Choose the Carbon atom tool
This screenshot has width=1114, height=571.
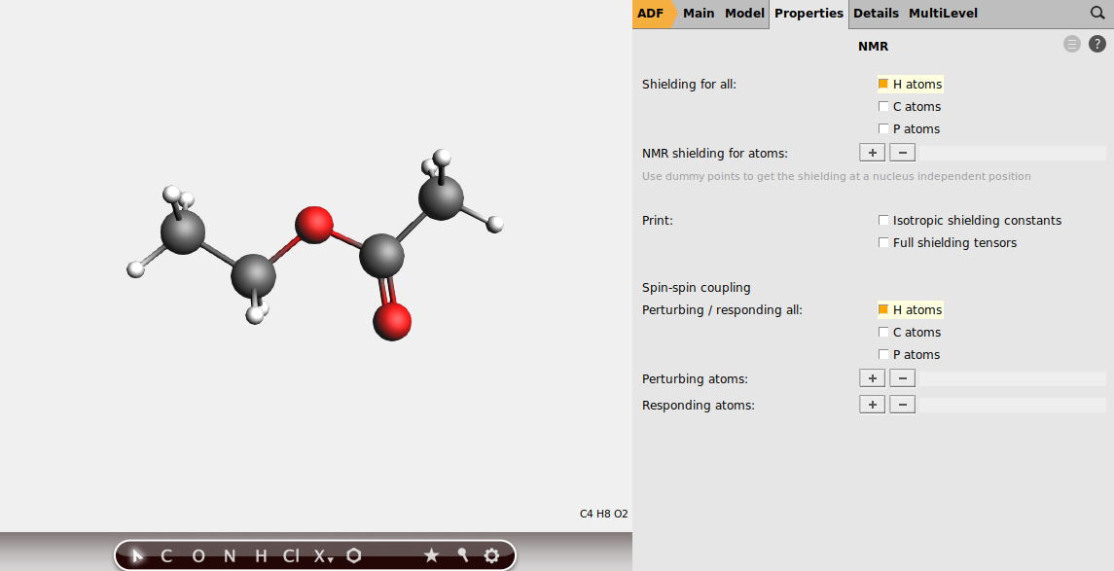pos(165,555)
